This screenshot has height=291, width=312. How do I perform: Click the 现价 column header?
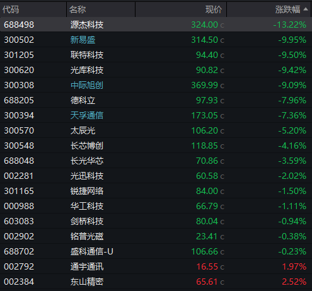[214, 9]
